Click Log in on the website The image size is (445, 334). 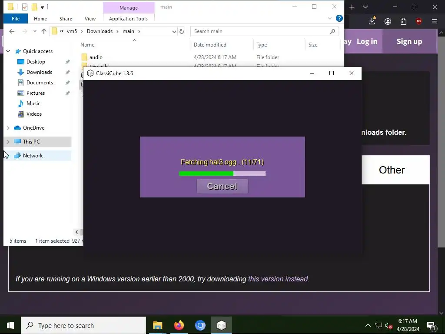tap(367, 41)
